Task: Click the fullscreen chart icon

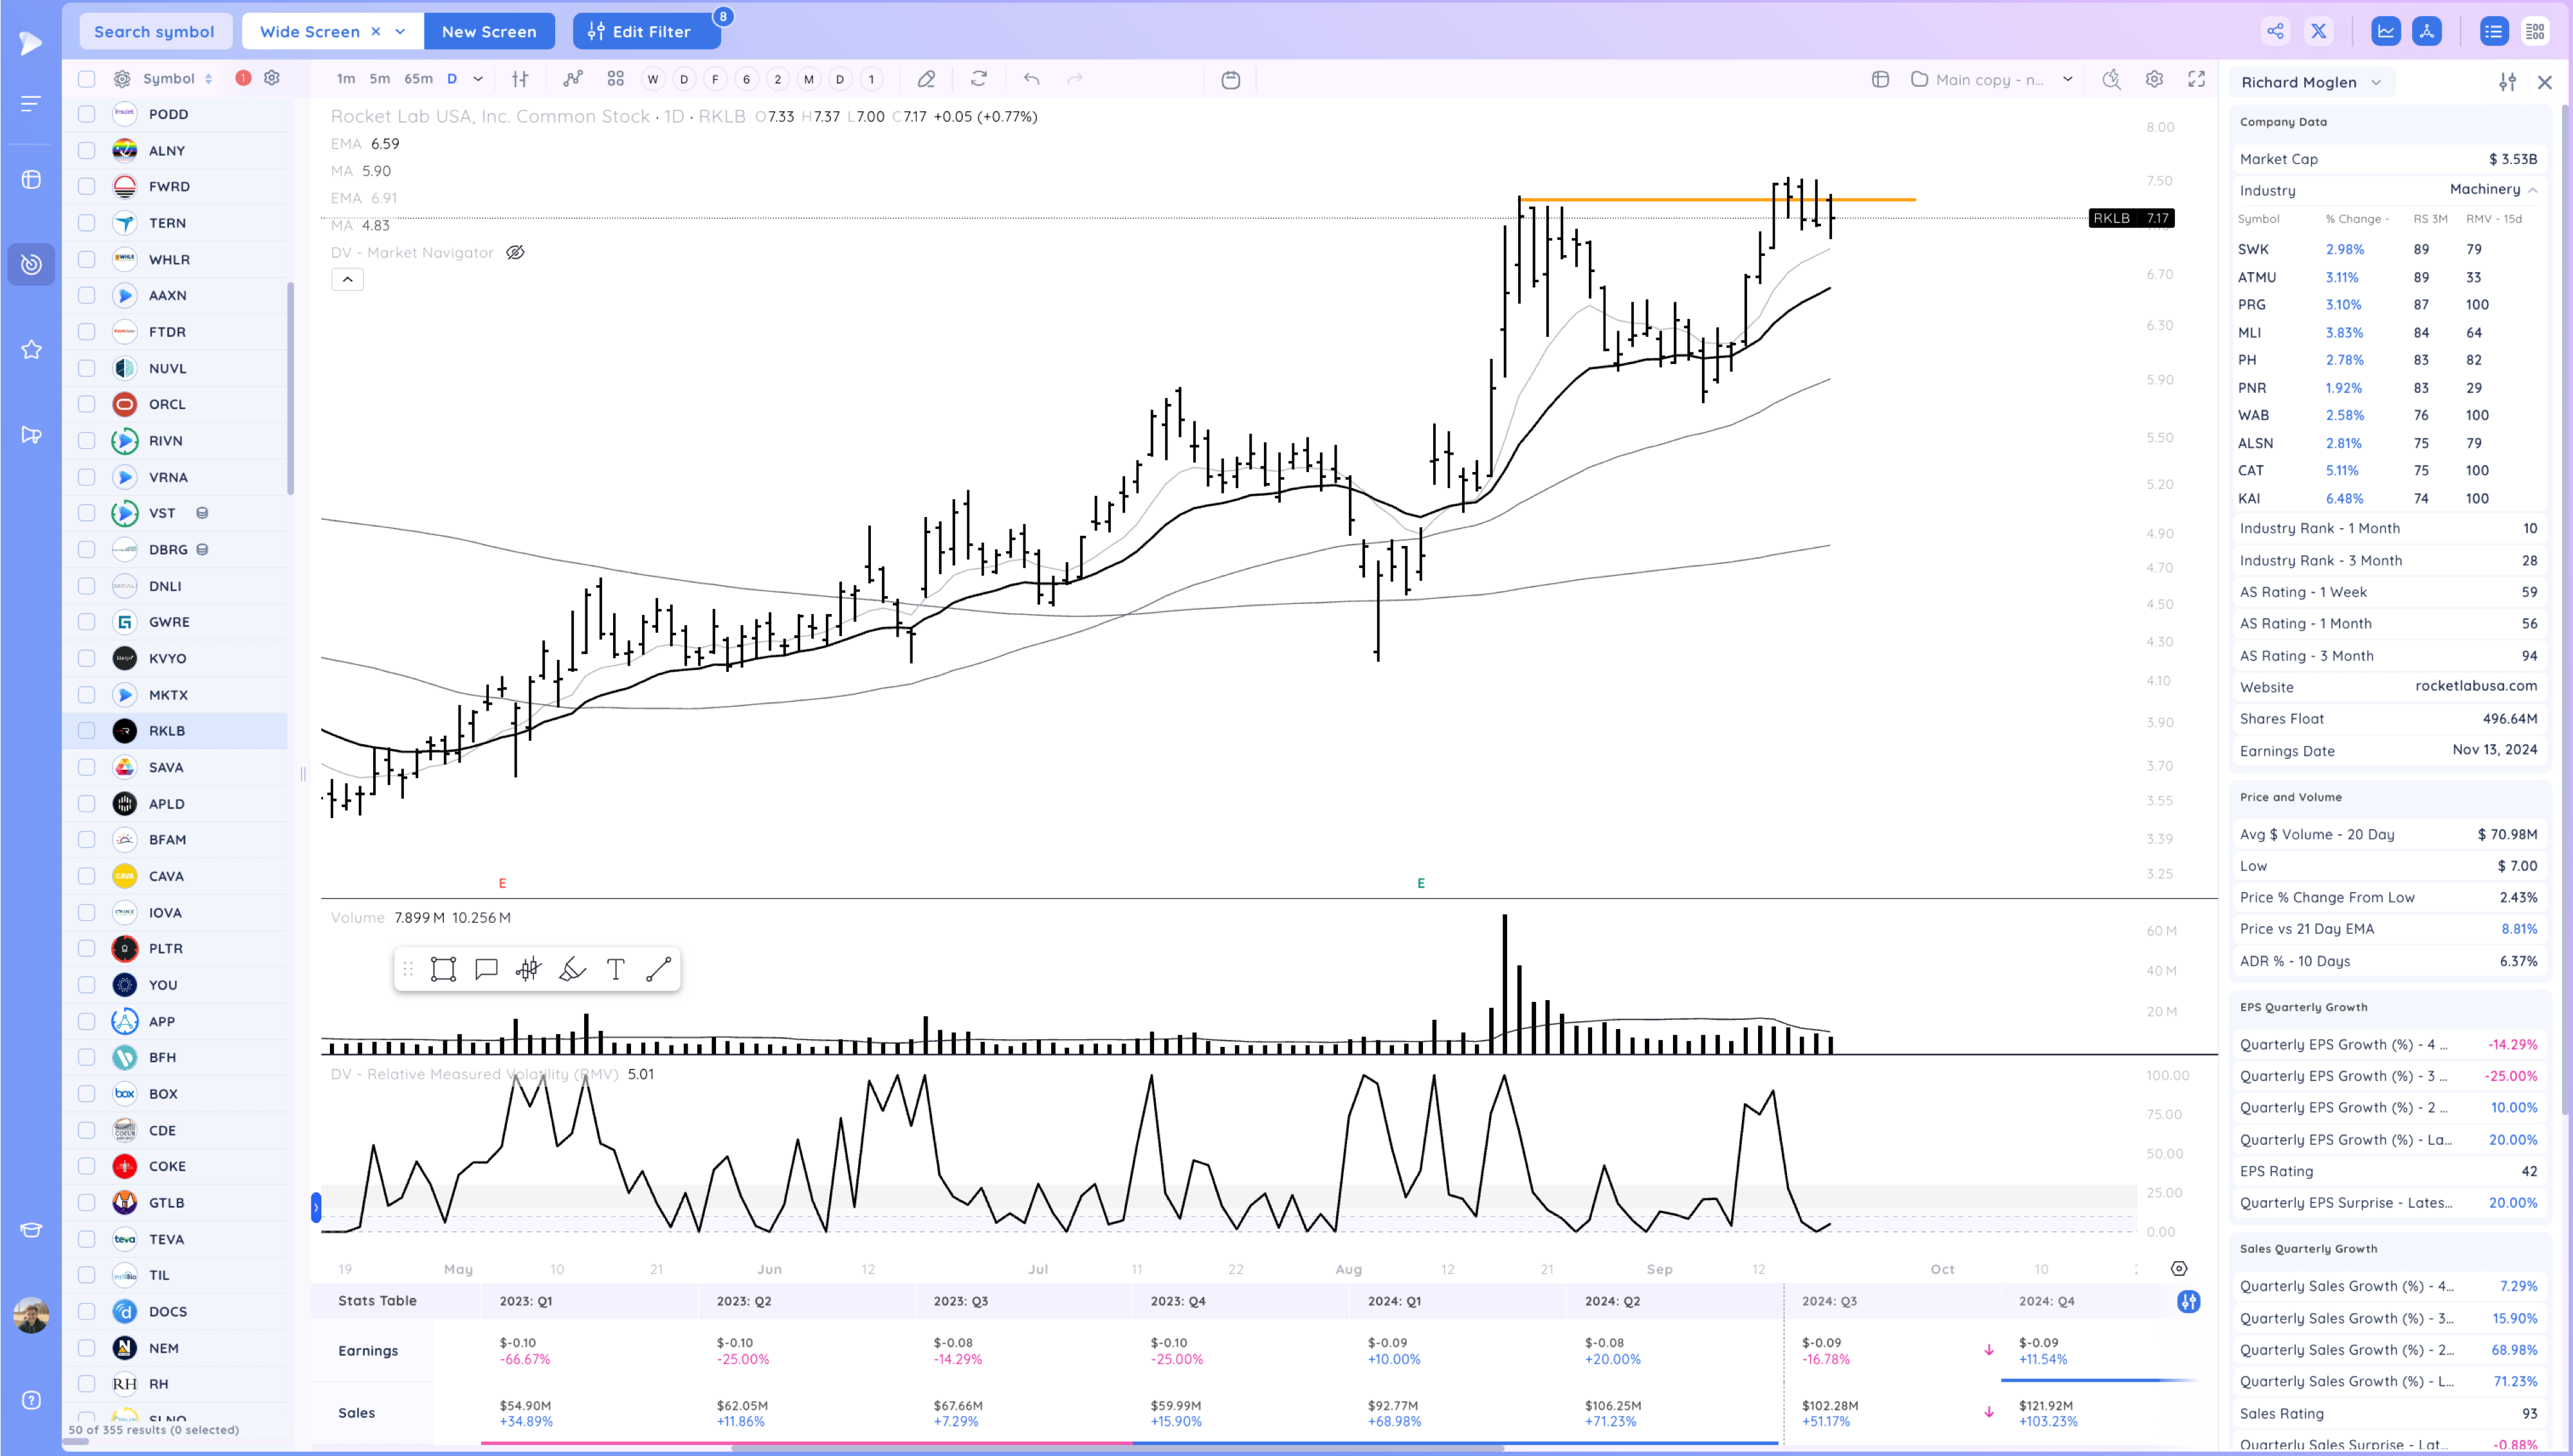Action: pyautogui.click(x=2196, y=79)
